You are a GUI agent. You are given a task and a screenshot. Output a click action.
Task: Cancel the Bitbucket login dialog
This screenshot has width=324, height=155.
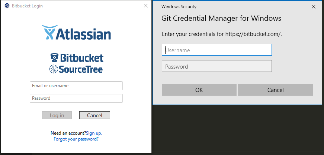point(94,115)
